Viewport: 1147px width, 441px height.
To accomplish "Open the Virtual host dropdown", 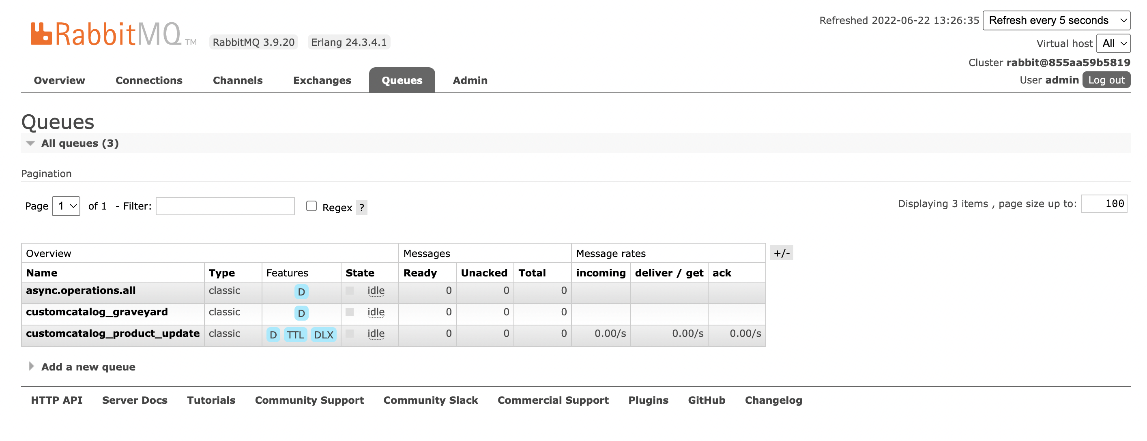I will click(x=1113, y=44).
